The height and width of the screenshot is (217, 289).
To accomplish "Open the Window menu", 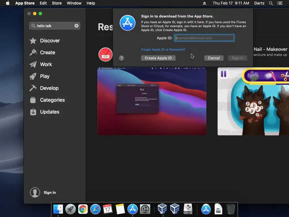I will click(74, 3).
